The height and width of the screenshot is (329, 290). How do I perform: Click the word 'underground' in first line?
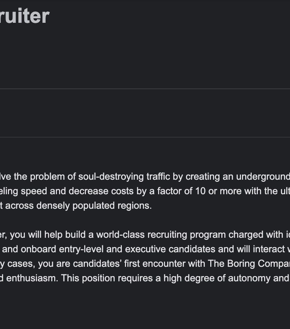click(x=263, y=177)
